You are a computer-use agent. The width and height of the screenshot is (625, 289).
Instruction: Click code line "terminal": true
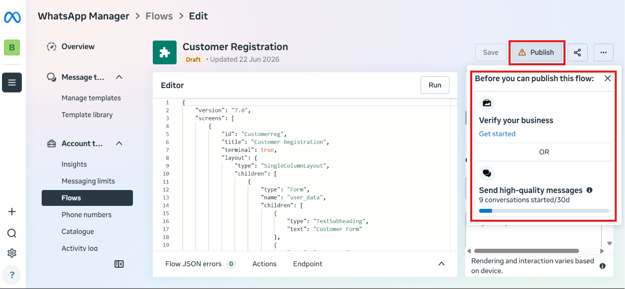(x=249, y=150)
